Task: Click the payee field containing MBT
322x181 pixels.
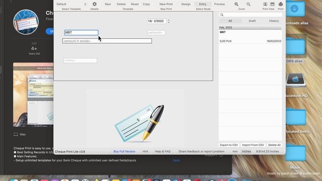Action: point(82,32)
